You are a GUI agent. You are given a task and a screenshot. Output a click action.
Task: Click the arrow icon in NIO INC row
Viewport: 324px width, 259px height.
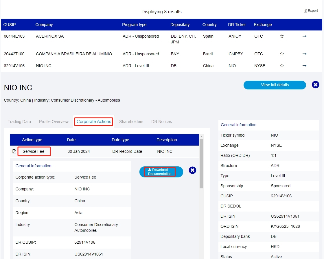[x=304, y=66]
